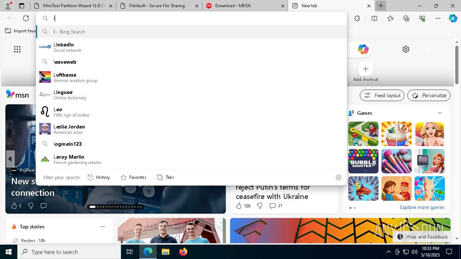Viewport: 461px width, 259px height.
Task: Show hidden system tray icons
Action: [x=388, y=252]
